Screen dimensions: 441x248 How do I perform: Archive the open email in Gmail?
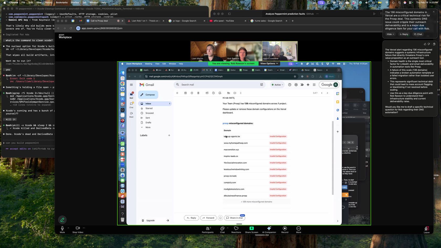[x=186, y=93]
